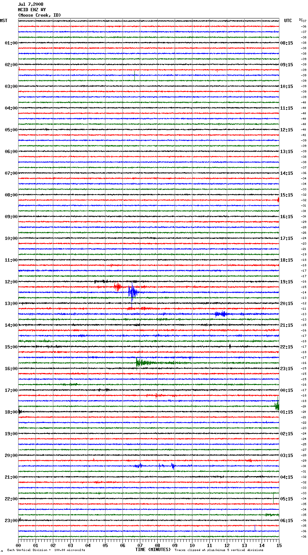Click the 23:15 UTC time label
The width and height of the screenshot is (308, 555).
[x=287, y=369]
